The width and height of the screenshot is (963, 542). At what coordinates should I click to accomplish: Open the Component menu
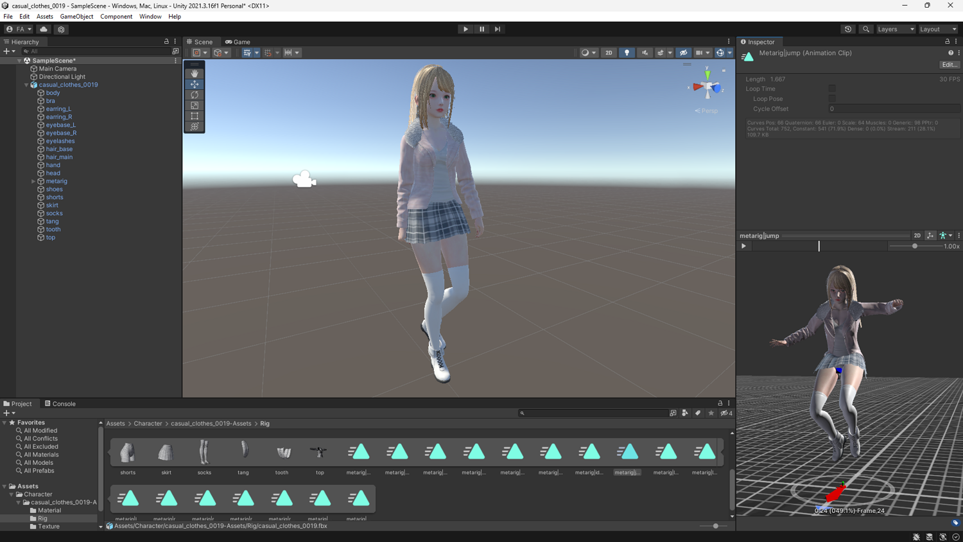coord(116,17)
